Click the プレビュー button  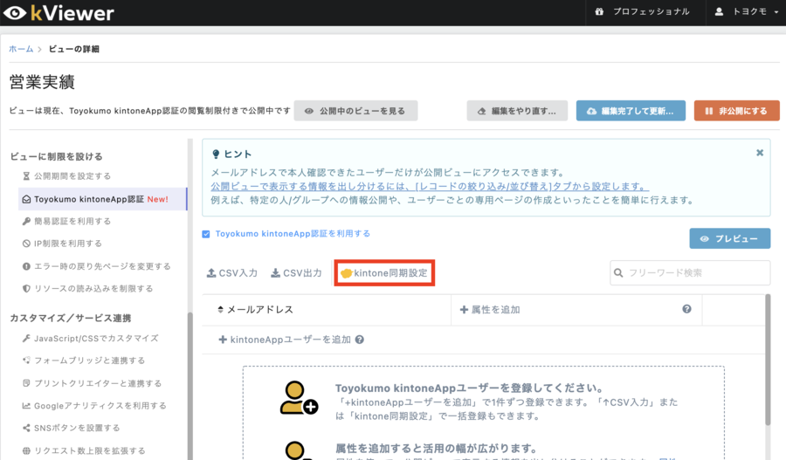[x=730, y=238]
